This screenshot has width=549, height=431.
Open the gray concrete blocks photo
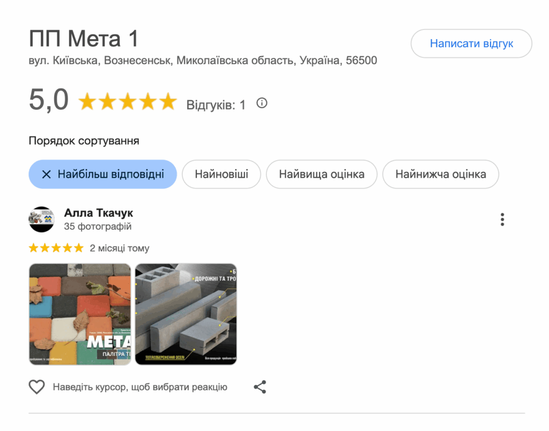(186, 314)
